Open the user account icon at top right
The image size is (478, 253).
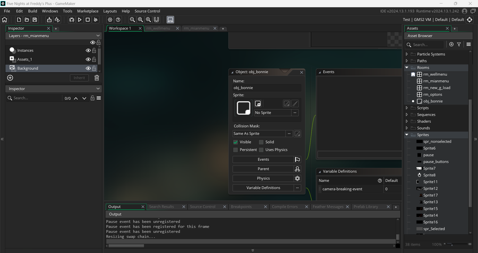pos(465,11)
